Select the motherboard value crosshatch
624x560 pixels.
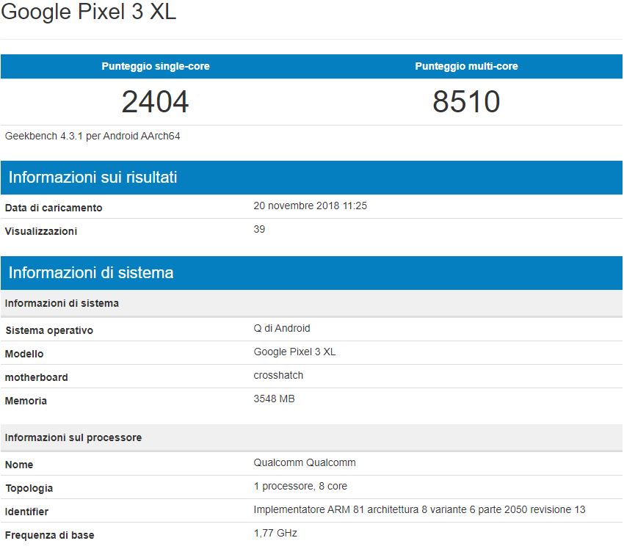tap(277, 375)
